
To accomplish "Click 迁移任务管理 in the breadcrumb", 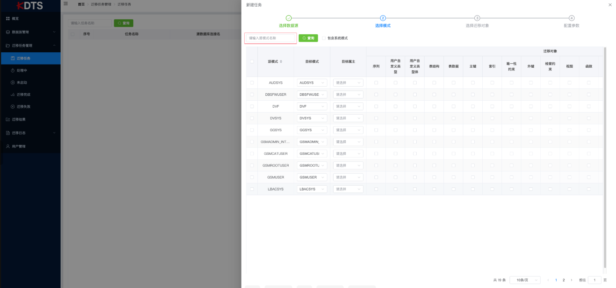I will coord(101,4).
